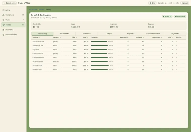Click the Inventory $650.70 summary value
The width and height of the screenshot is (191, 132).
(114, 27)
